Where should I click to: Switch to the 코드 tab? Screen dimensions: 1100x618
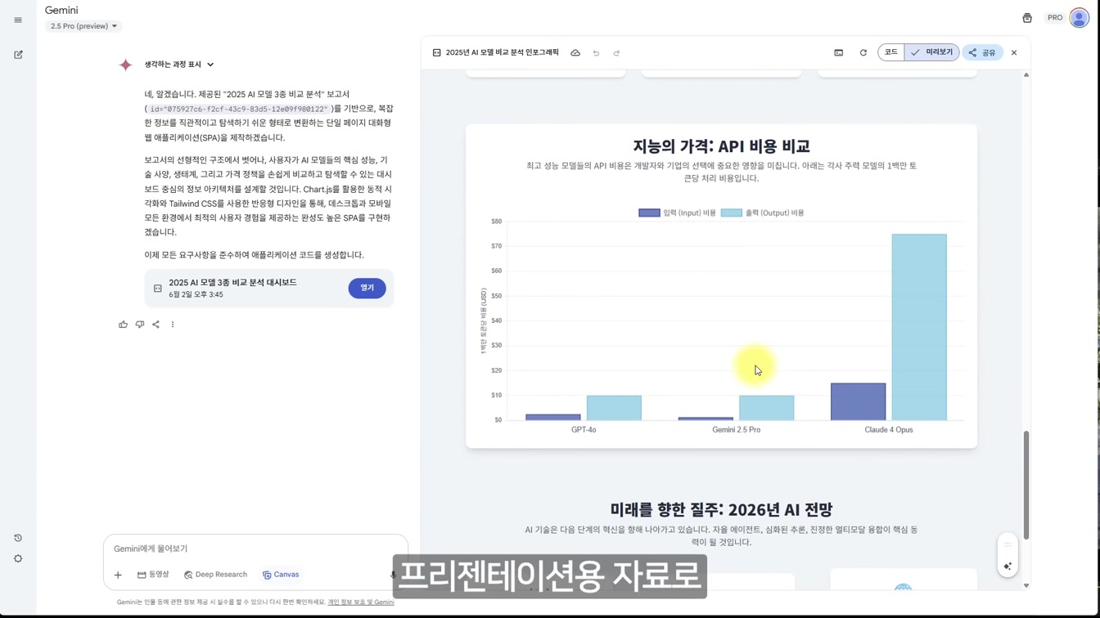891,53
